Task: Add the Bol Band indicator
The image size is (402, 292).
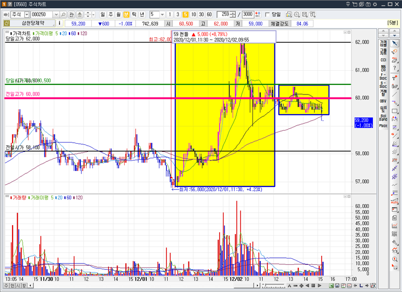Action: click(383, 118)
